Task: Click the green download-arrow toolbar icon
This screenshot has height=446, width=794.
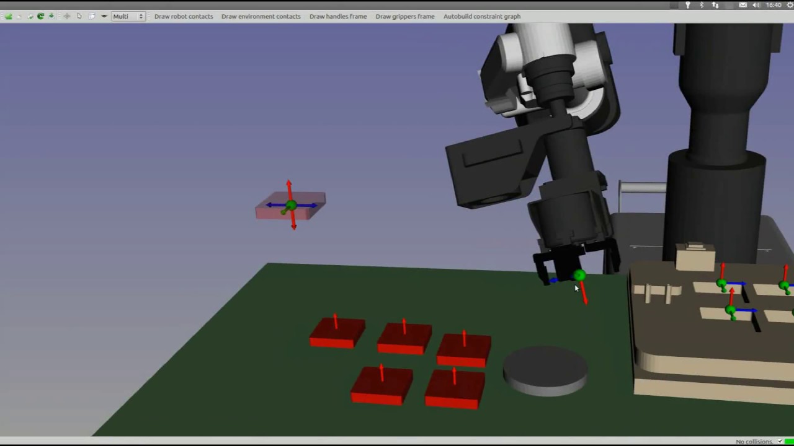Action: (51, 16)
